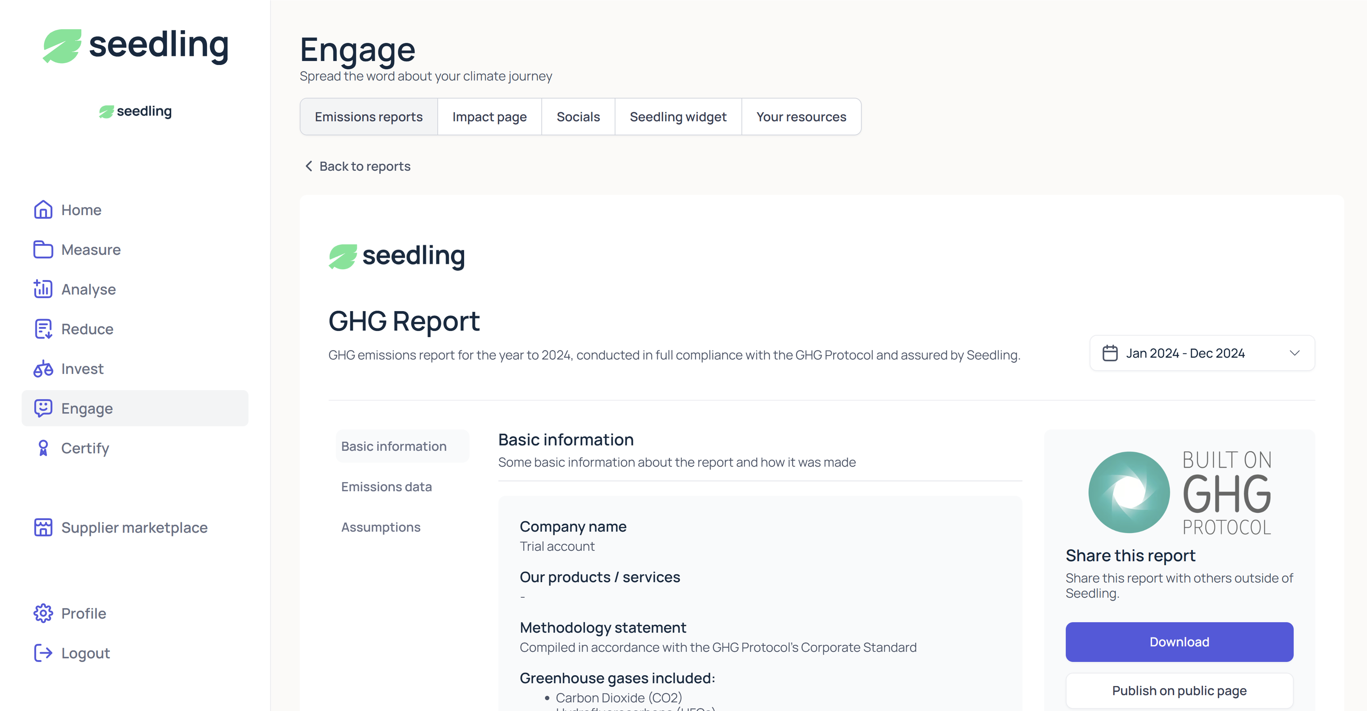Click the calendar icon in date selector

(x=1109, y=353)
